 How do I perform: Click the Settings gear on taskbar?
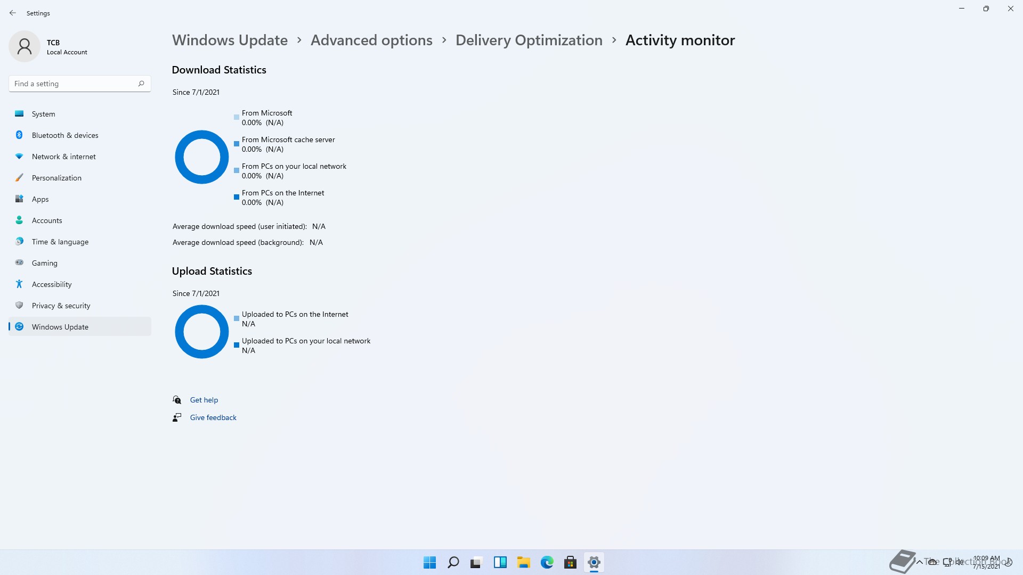pos(594,562)
